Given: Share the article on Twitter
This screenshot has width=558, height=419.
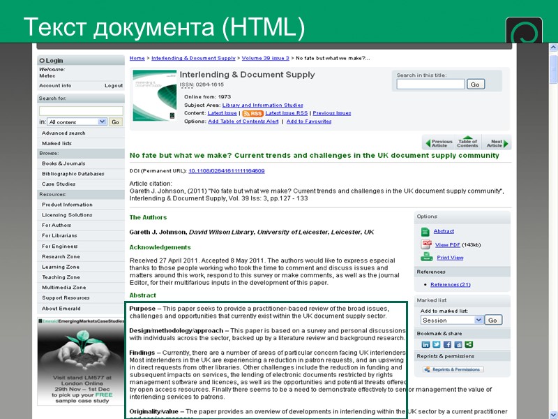Looking at the screenshot, I should [436, 344].
